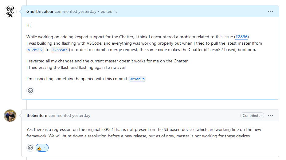Visit the Gnu-Bricoleur username profile link
The image size is (286, 160).
click(40, 12)
